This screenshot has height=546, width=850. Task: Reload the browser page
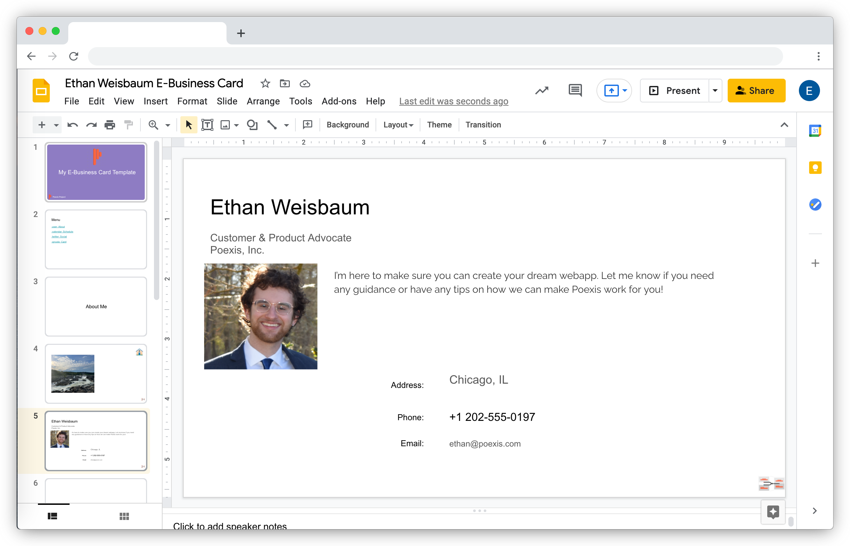tap(74, 56)
